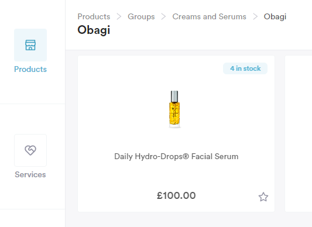Click the Services label in the sidebar

click(30, 174)
